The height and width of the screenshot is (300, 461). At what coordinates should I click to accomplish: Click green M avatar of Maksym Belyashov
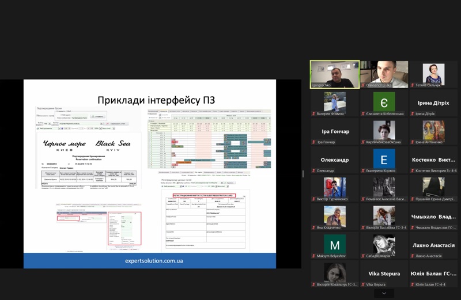coord(335,244)
